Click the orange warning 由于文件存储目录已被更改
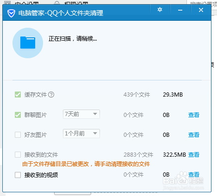 pyautogui.click(x=86, y=164)
